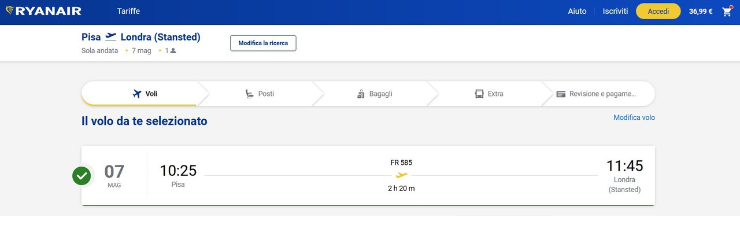Go to the Posti step tab

(x=259, y=94)
